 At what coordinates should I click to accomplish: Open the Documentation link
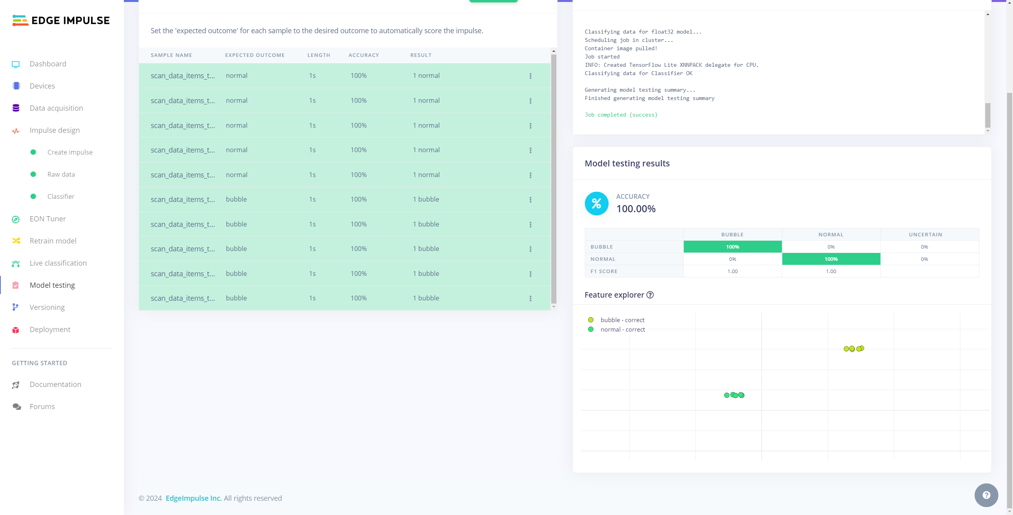point(55,384)
